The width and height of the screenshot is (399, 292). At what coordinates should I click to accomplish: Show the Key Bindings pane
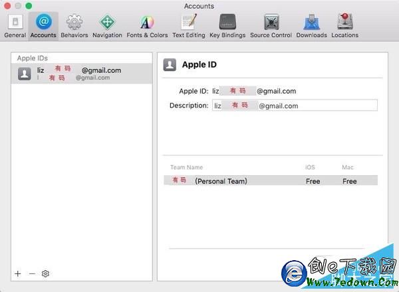coord(227,26)
